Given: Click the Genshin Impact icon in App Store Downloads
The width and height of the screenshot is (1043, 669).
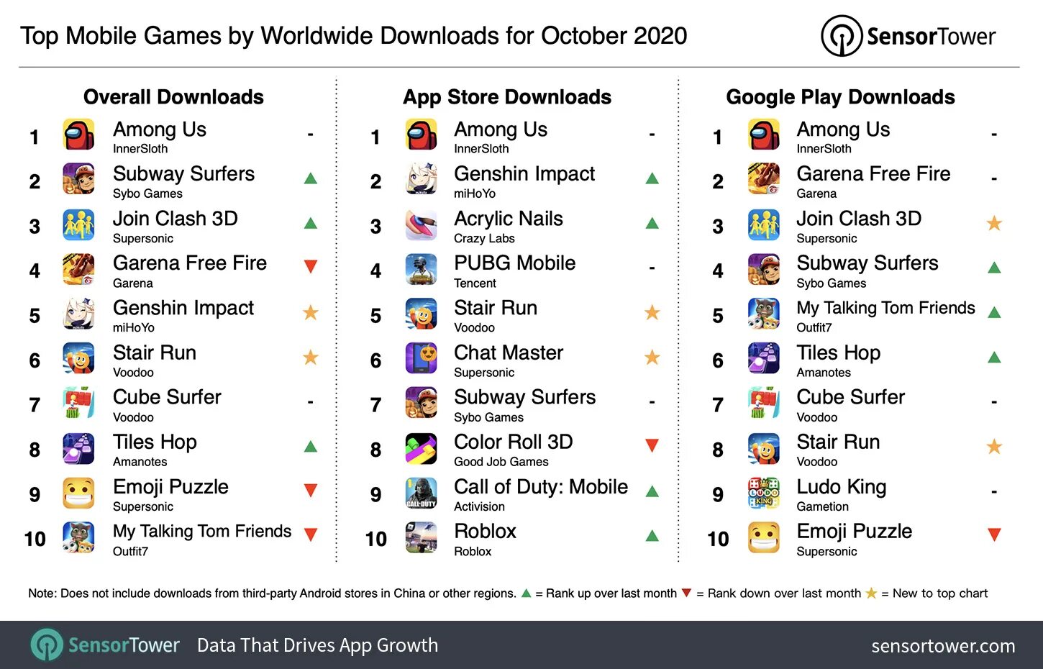Looking at the screenshot, I should tap(421, 180).
